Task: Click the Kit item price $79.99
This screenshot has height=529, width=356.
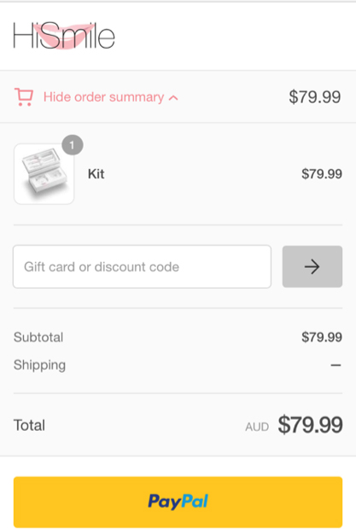Action: point(322,174)
